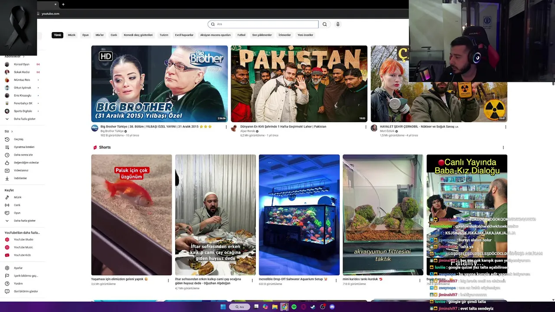
Task: Expand more Keşfet items with Daha fazla göster
Action: [24, 221]
